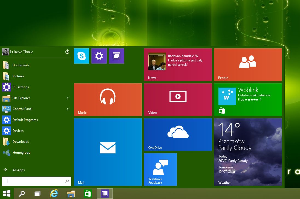300x199 pixels.
Task: Open Devices in the Start menu
Action: tap(36, 131)
